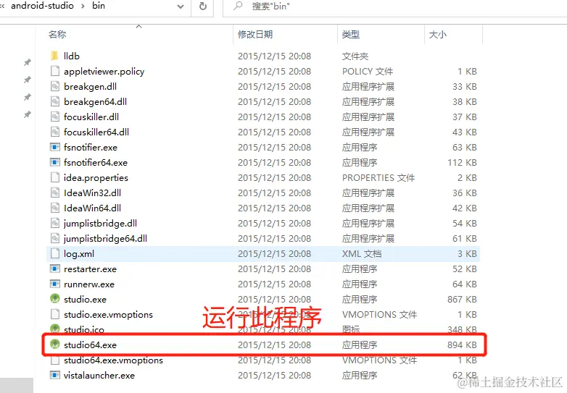567x393 pixels.
Task: Select the appletviewer.policy file icon
Action: [54, 71]
